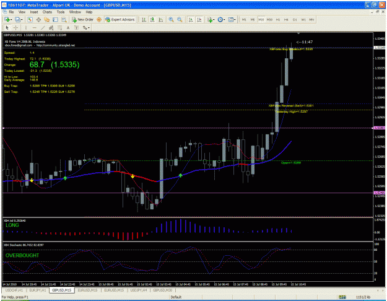Switch to the EURJPY,H1 chart tab
This screenshot has width=387, height=301.
(38, 290)
